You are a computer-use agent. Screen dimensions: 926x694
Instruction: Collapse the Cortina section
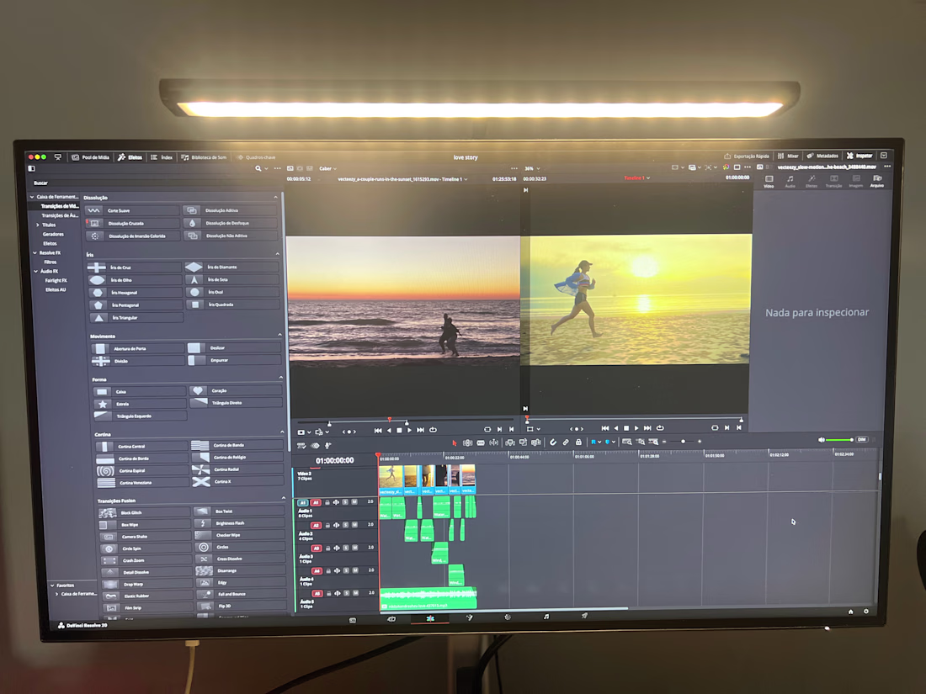[282, 432]
